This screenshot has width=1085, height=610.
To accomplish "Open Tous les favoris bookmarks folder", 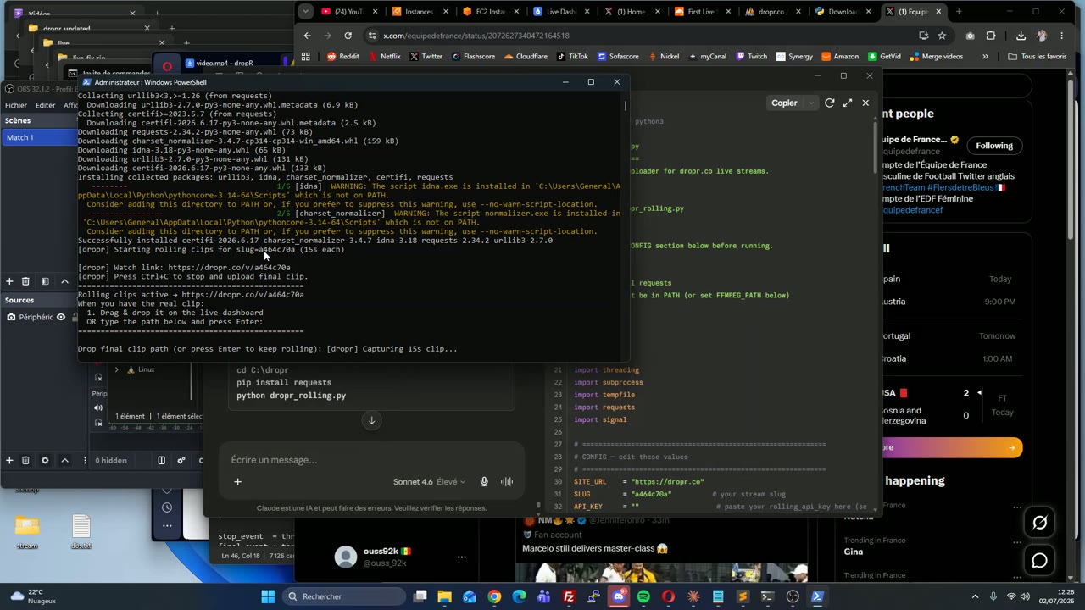I will pos(1037,57).
